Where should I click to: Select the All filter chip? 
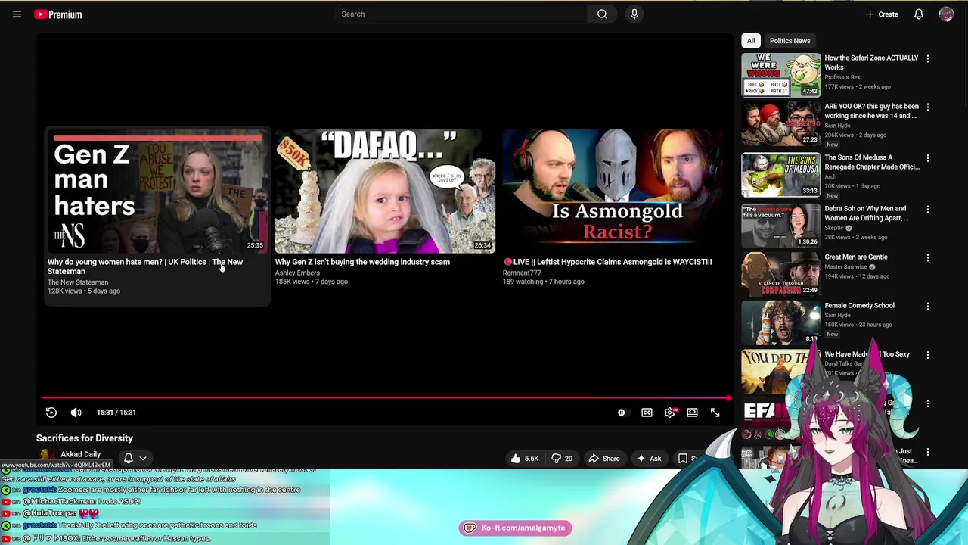(751, 41)
